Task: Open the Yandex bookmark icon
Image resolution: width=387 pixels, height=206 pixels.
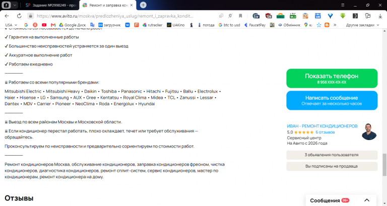Action: tap(35, 25)
